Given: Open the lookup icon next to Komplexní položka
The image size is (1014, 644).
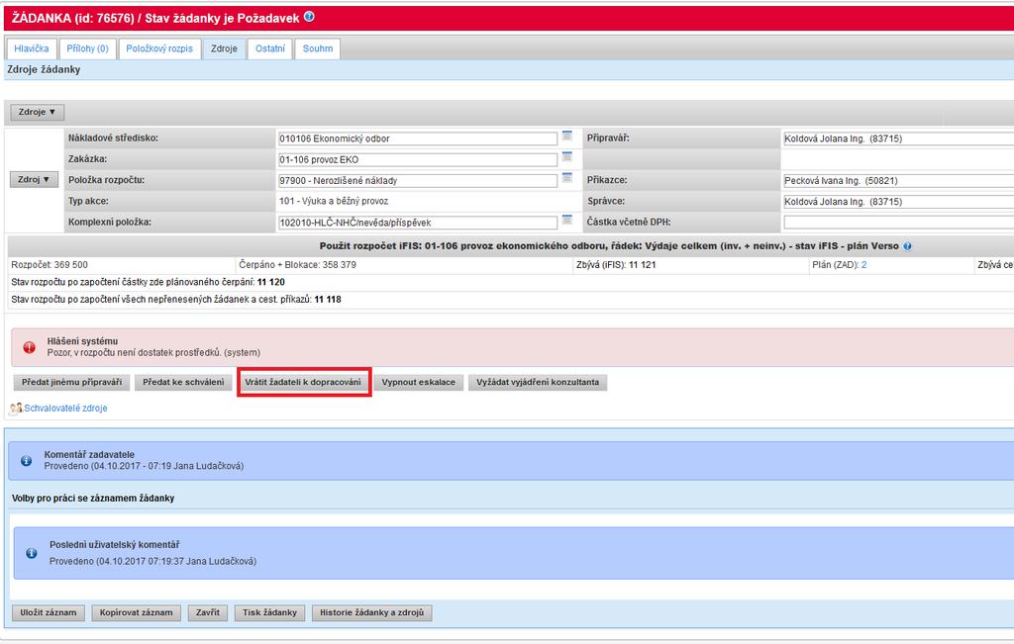Looking at the screenshot, I should pos(567,220).
